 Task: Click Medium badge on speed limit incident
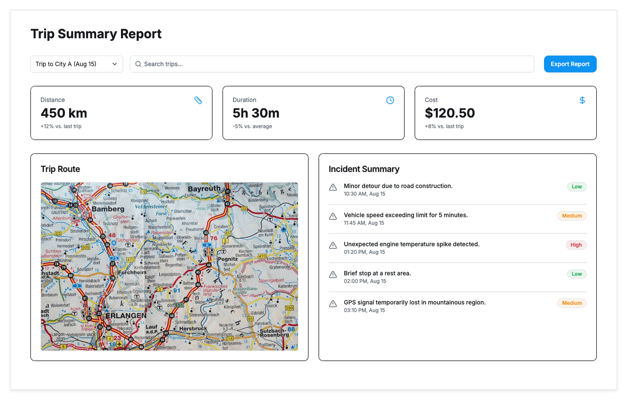tap(571, 216)
